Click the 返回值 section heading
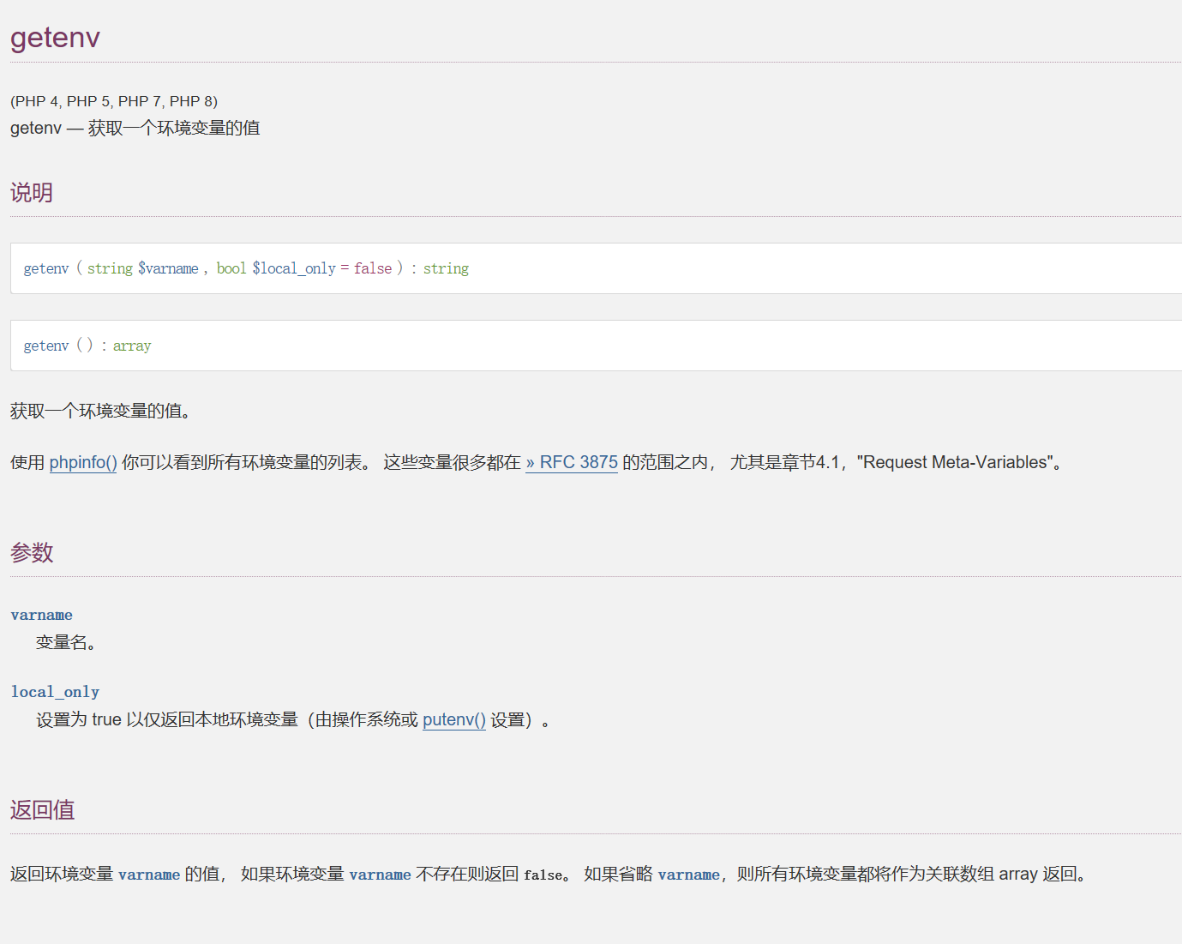The height and width of the screenshot is (944, 1182). tap(42, 810)
